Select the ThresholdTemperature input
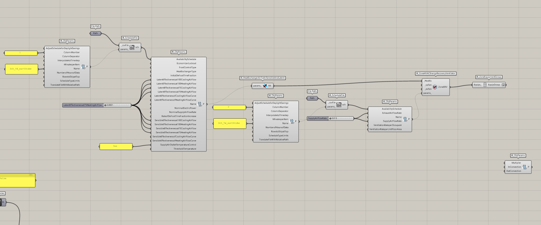The image size is (541, 225). [x=185, y=149]
